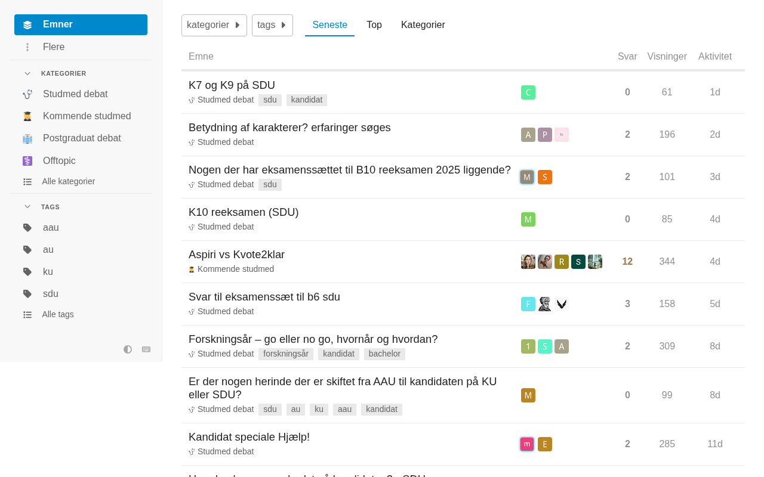764x477 pixels.
Task: Click the tag icon next to sdu in sidebar
Action: pos(27,294)
